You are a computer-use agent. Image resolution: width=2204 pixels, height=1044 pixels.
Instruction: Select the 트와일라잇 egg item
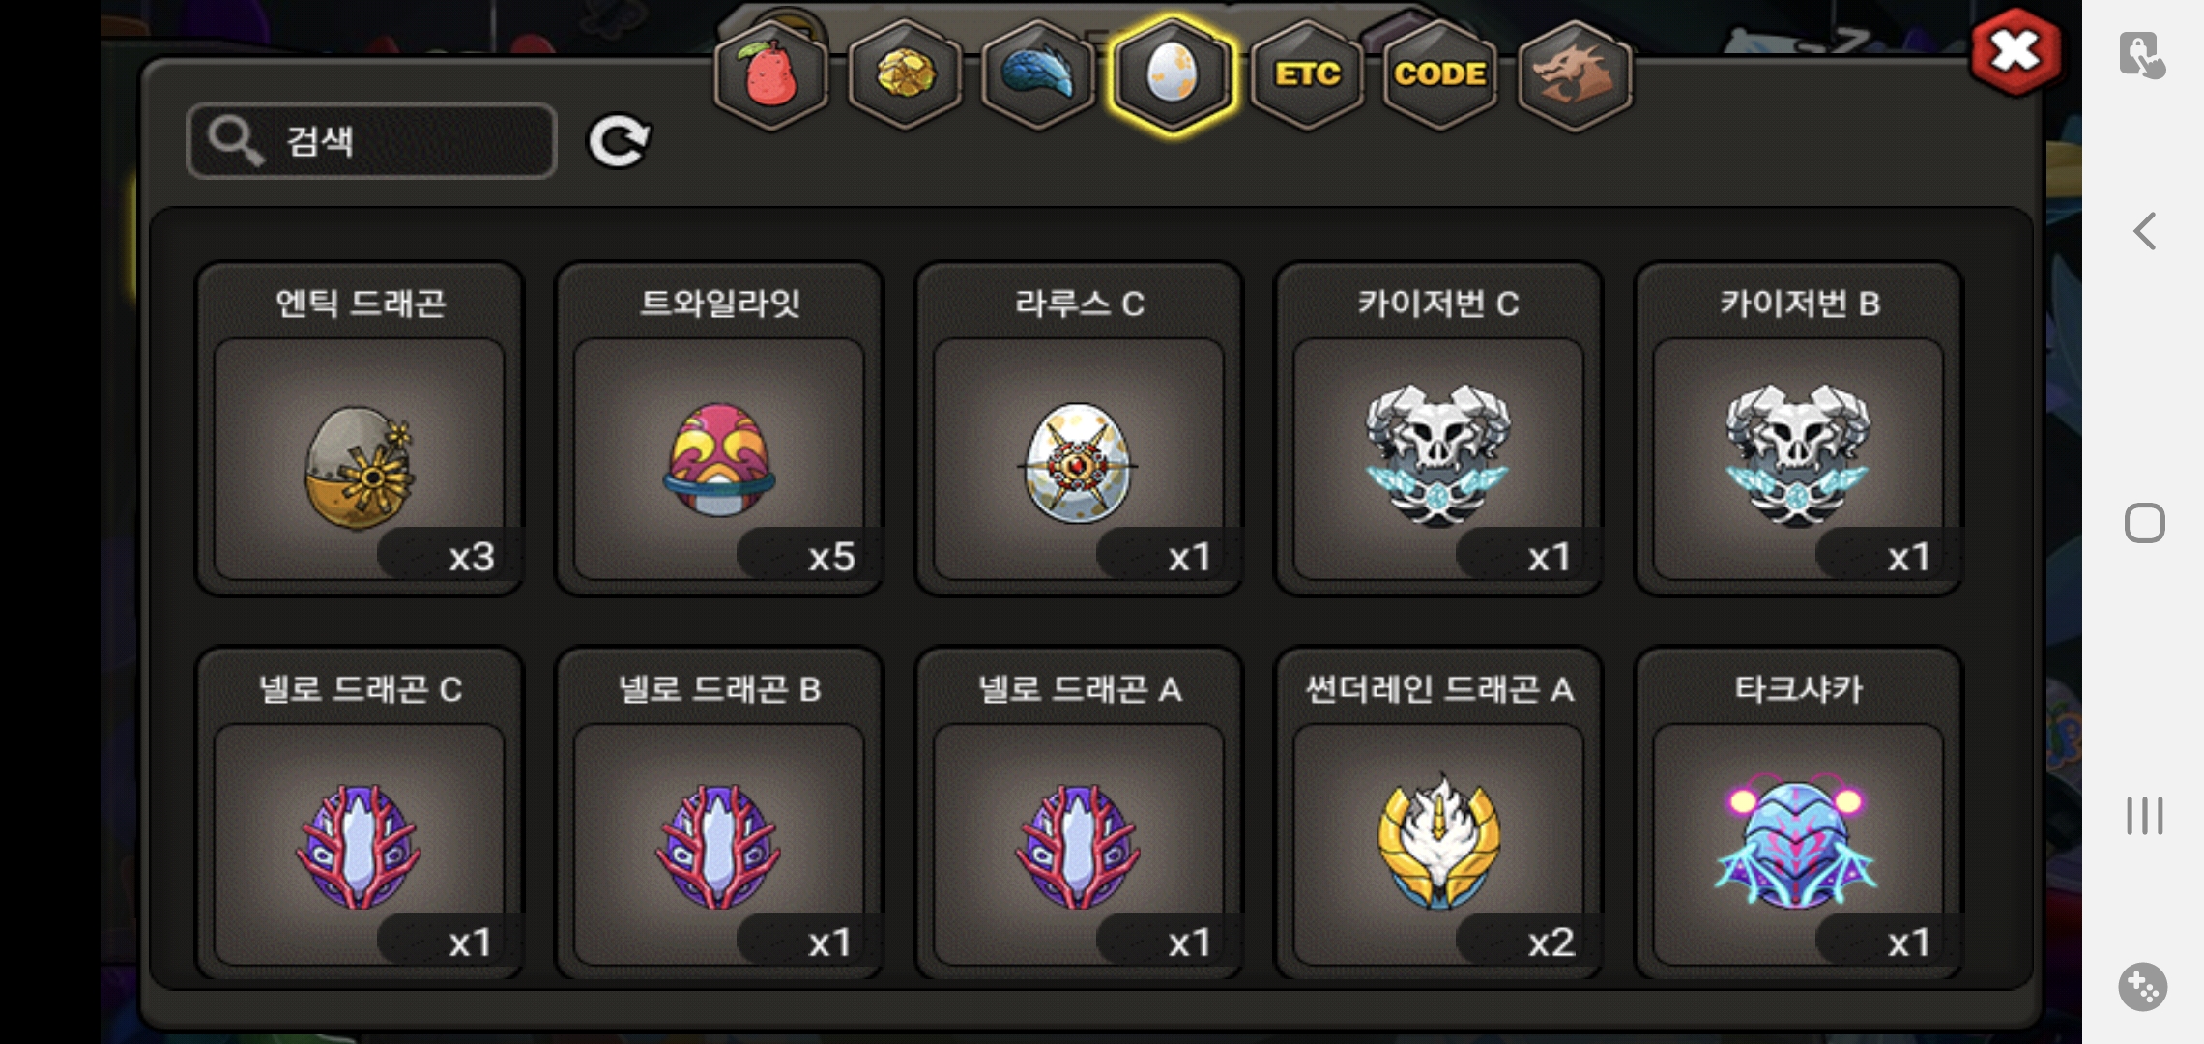tap(719, 429)
